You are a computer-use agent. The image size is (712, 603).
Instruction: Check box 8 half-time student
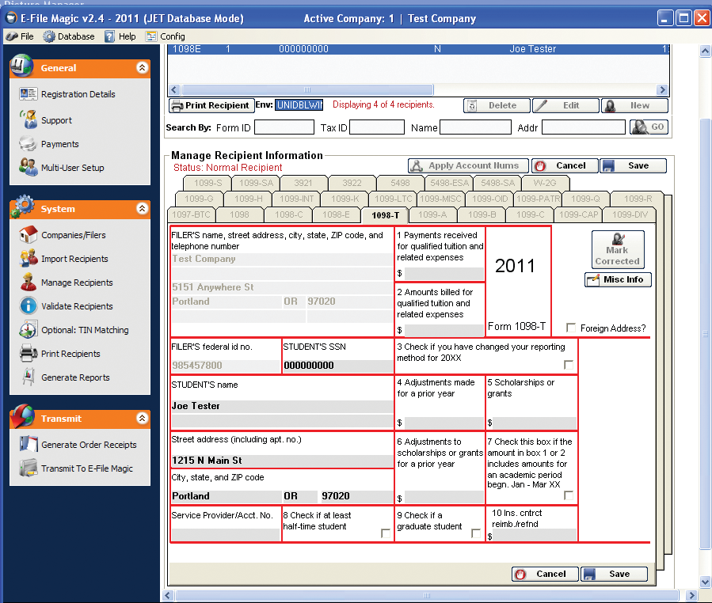tap(386, 533)
